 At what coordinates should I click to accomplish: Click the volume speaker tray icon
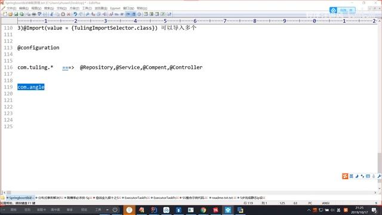332,210
